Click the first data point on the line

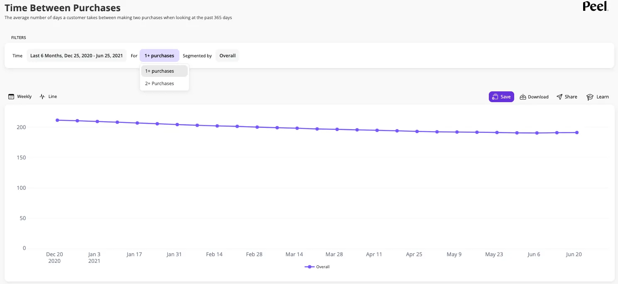point(57,120)
